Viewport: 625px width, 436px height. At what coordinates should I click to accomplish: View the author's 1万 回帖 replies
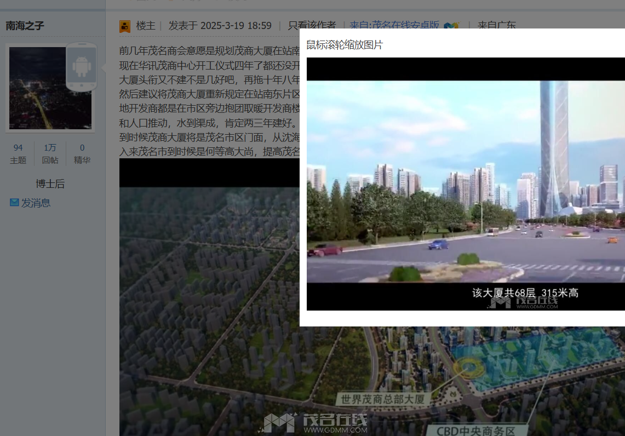50,153
